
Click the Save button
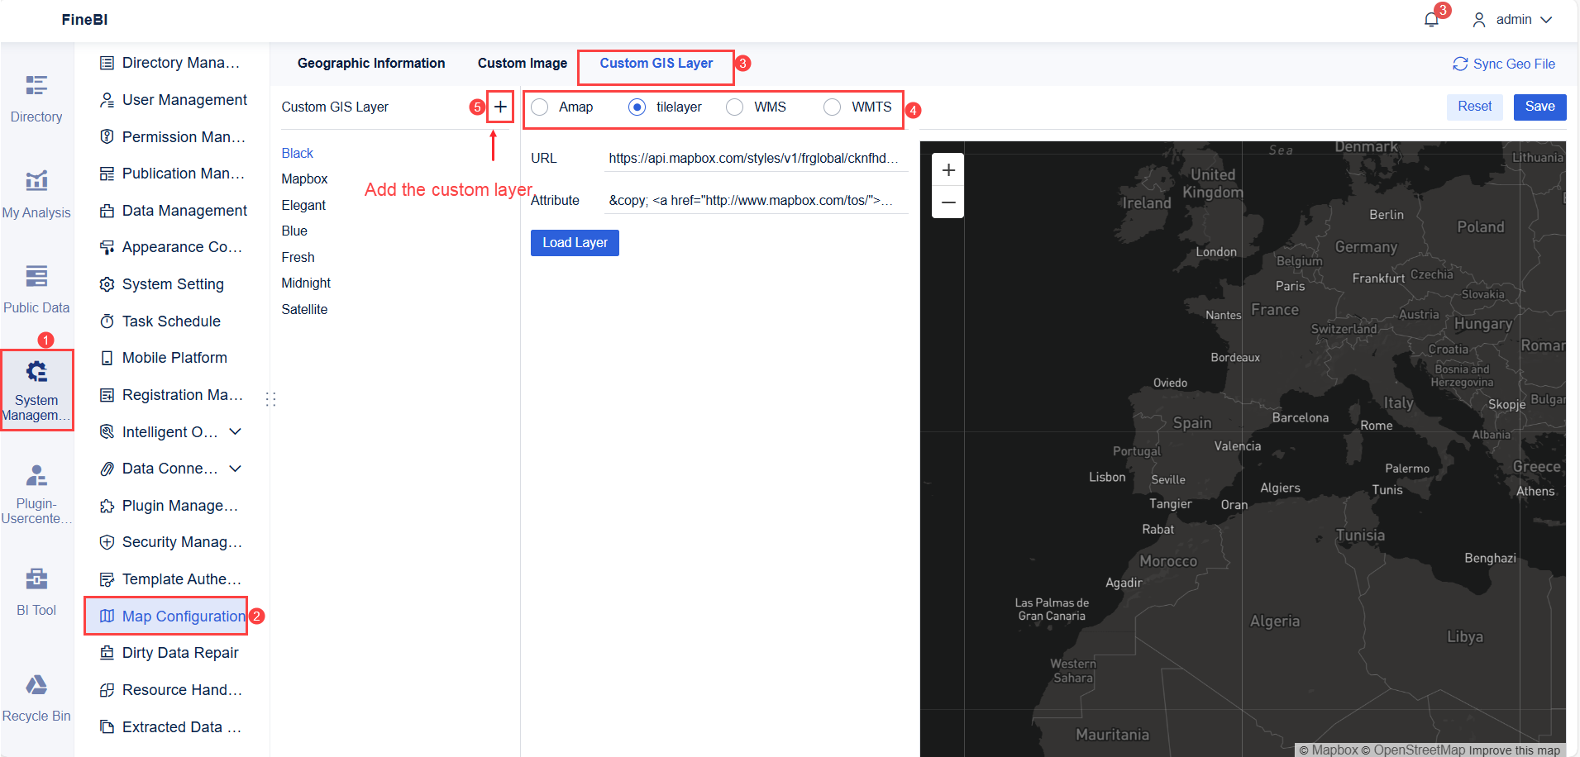point(1539,107)
